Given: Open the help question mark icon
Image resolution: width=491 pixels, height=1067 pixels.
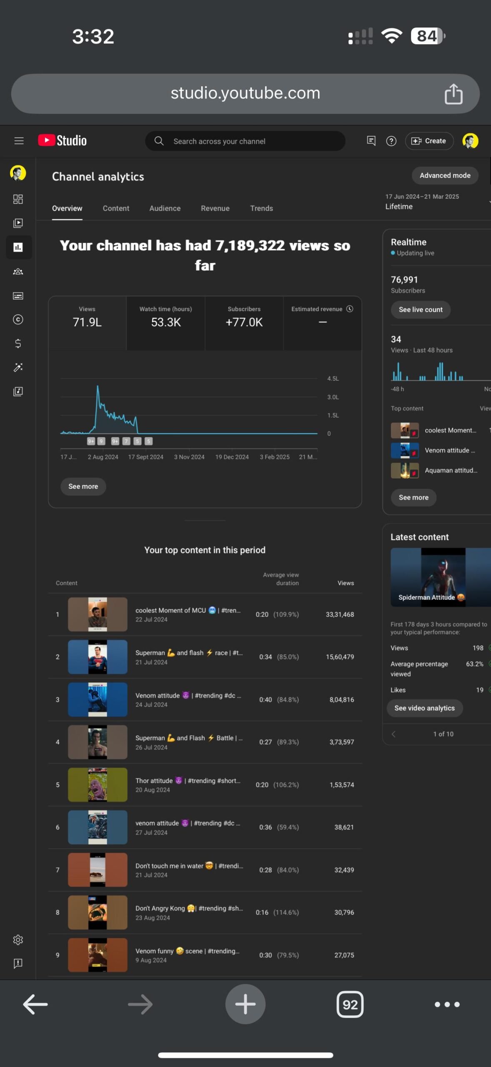Looking at the screenshot, I should click(x=391, y=141).
